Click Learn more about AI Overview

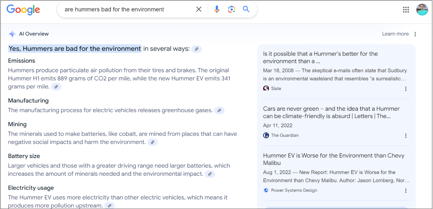(395, 34)
